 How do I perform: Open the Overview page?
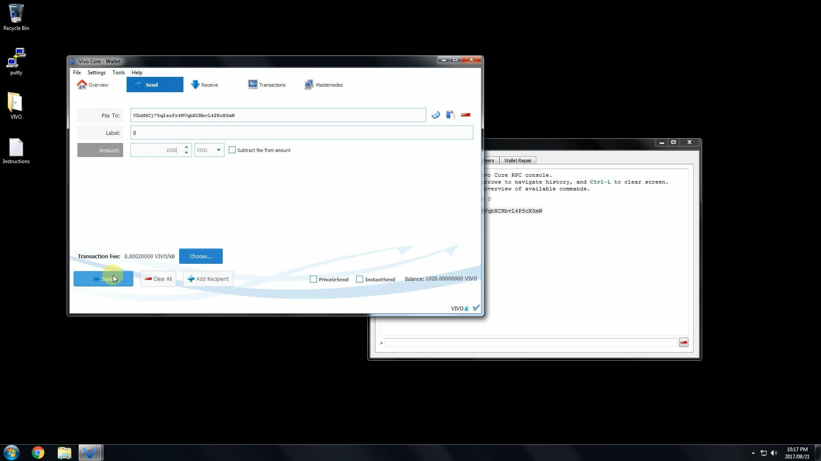point(92,85)
